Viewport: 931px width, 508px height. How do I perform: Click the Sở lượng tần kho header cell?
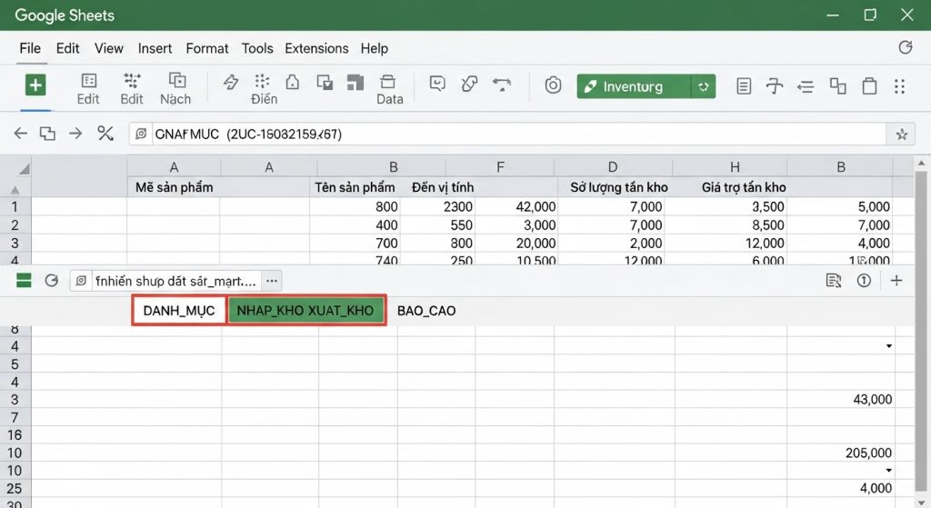[618, 187]
